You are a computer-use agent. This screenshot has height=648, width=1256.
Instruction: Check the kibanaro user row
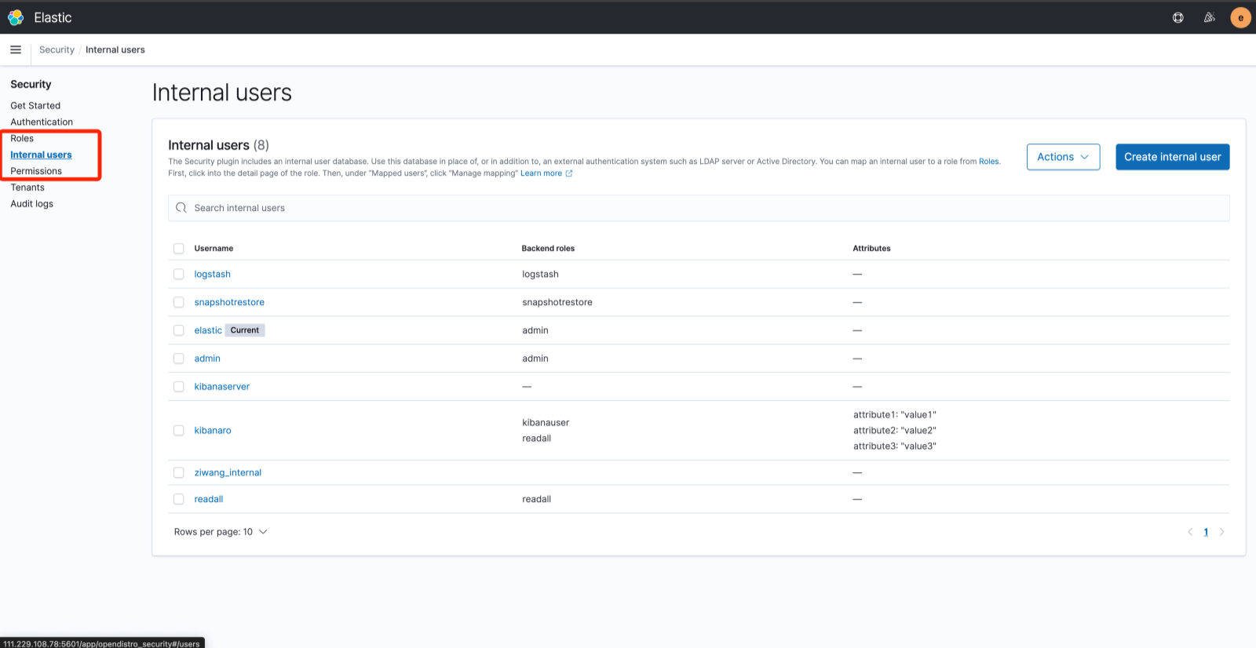pos(179,431)
